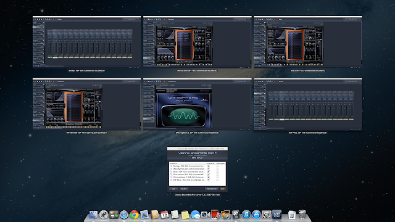Open Documents stack in dock
The width and height of the screenshot is (395, 222).
click(x=292, y=215)
